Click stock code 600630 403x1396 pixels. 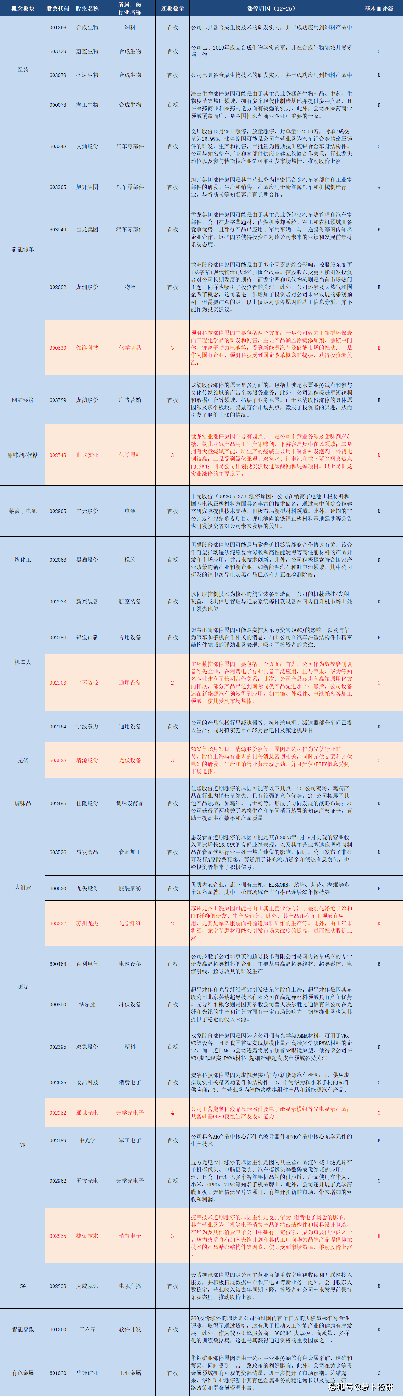58,889
